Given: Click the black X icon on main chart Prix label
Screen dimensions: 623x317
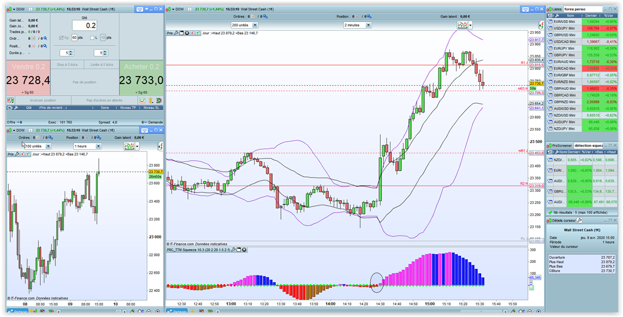Looking at the screenshot, I should 187,32.
